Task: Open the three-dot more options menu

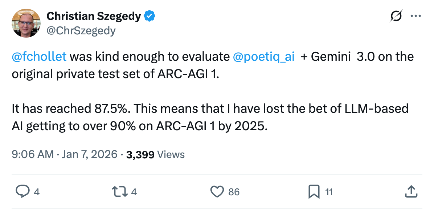Action: 415,16
